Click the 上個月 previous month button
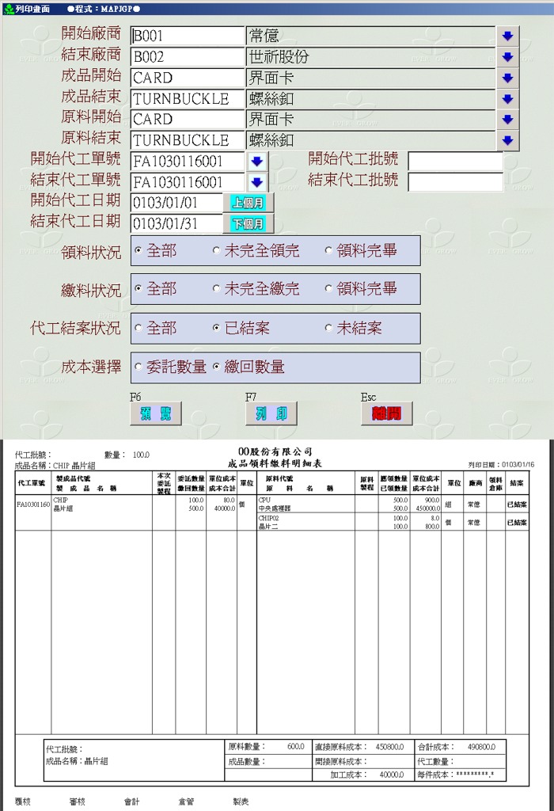Screen dimensions: 554x811 (248, 203)
